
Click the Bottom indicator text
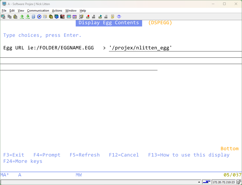(229, 148)
